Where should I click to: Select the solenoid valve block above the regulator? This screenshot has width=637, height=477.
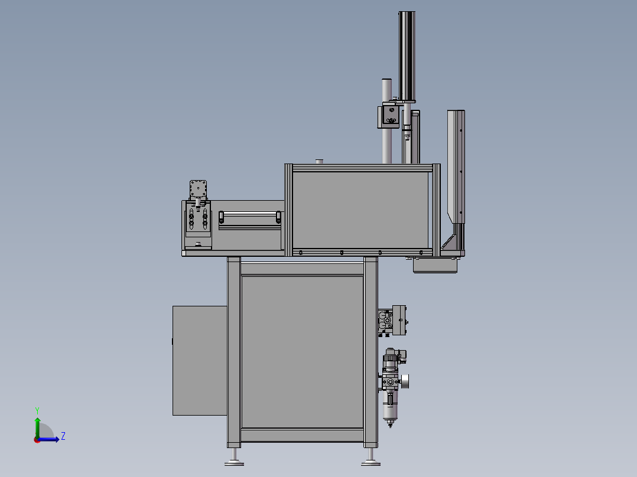tap(392, 321)
